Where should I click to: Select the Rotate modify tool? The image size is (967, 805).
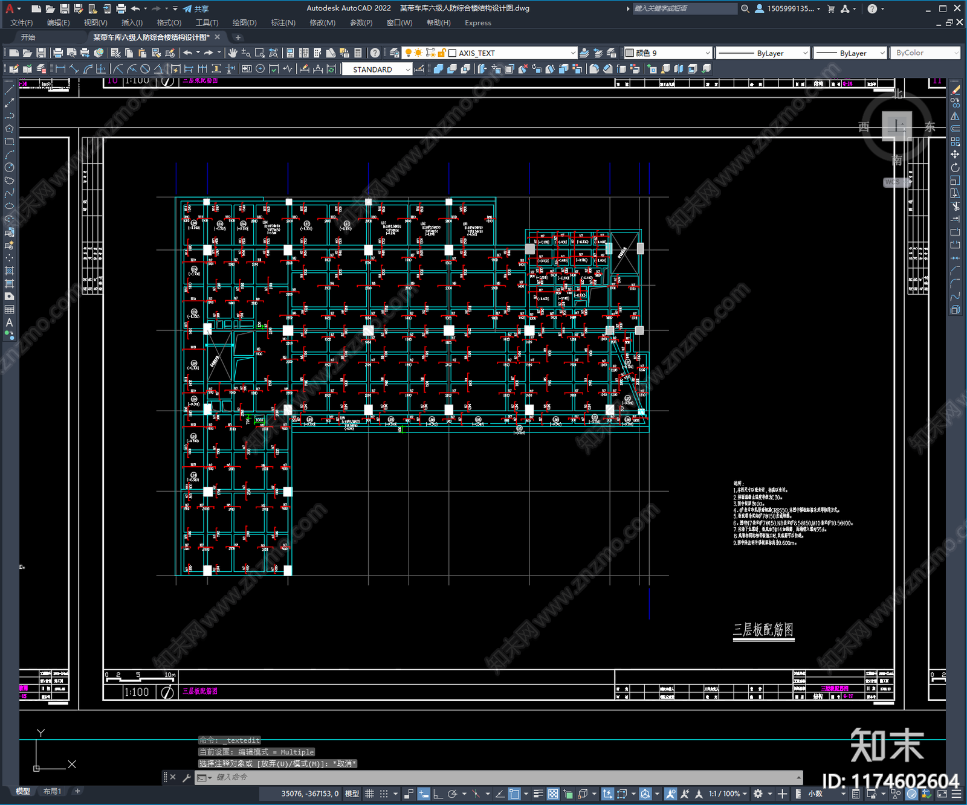(x=955, y=167)
